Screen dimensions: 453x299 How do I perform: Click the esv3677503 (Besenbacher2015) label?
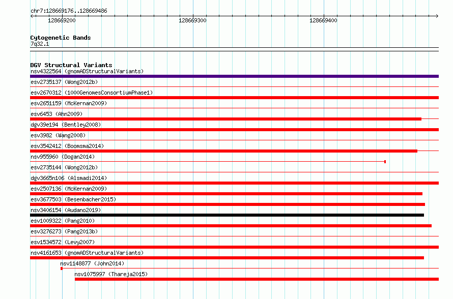pos(73,199)
